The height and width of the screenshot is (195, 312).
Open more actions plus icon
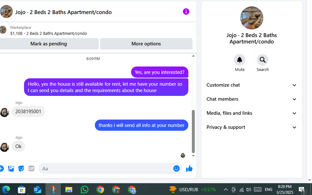[x=1, y=168]
